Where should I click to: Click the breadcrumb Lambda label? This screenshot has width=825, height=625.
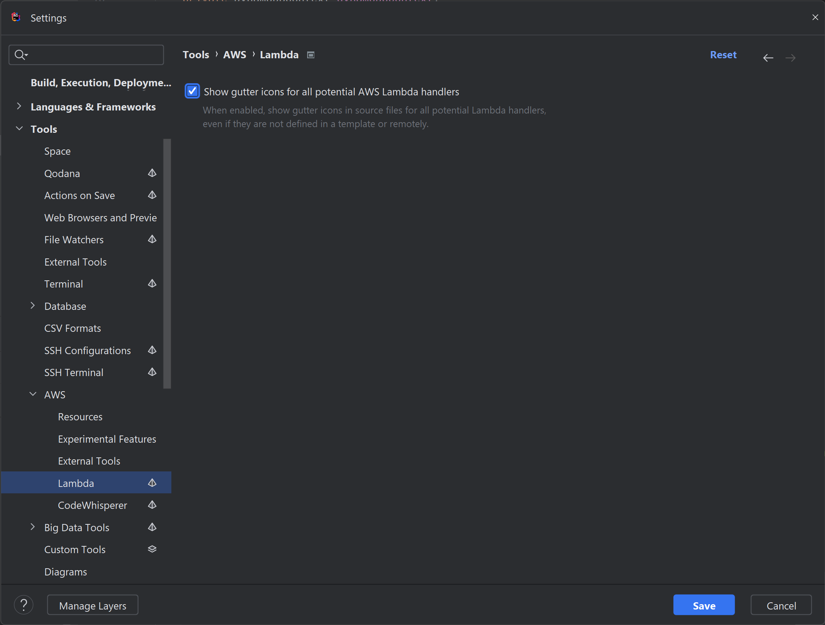pos(279,54)
